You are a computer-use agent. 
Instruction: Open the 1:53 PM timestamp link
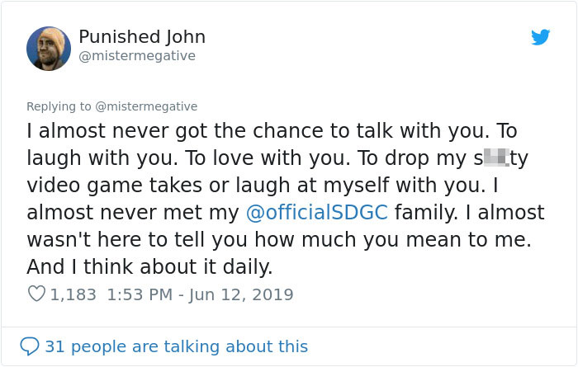(x=139, y=294)
